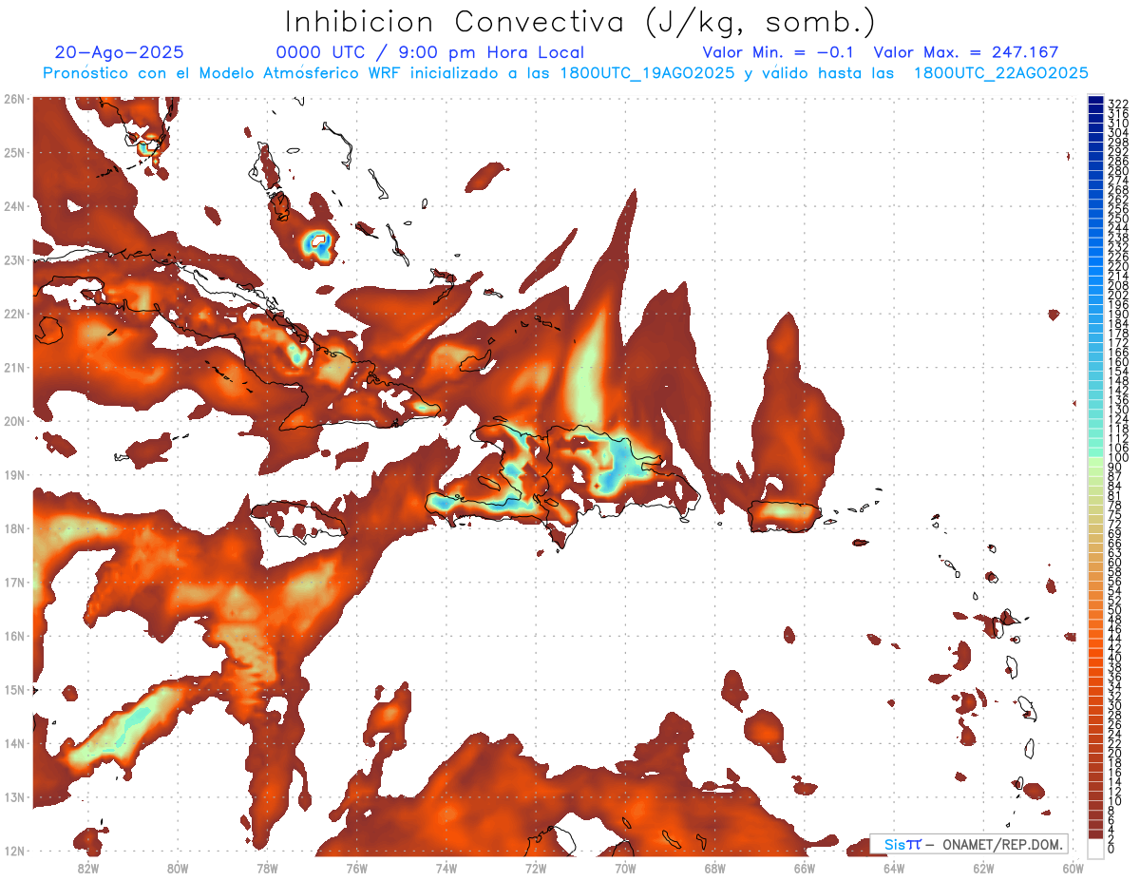This screenshot has height=881, width=1140.
Task: Click the title 'Inhibicion Convectiva (J/kg, somb.)'
Action: click(580, 22)
